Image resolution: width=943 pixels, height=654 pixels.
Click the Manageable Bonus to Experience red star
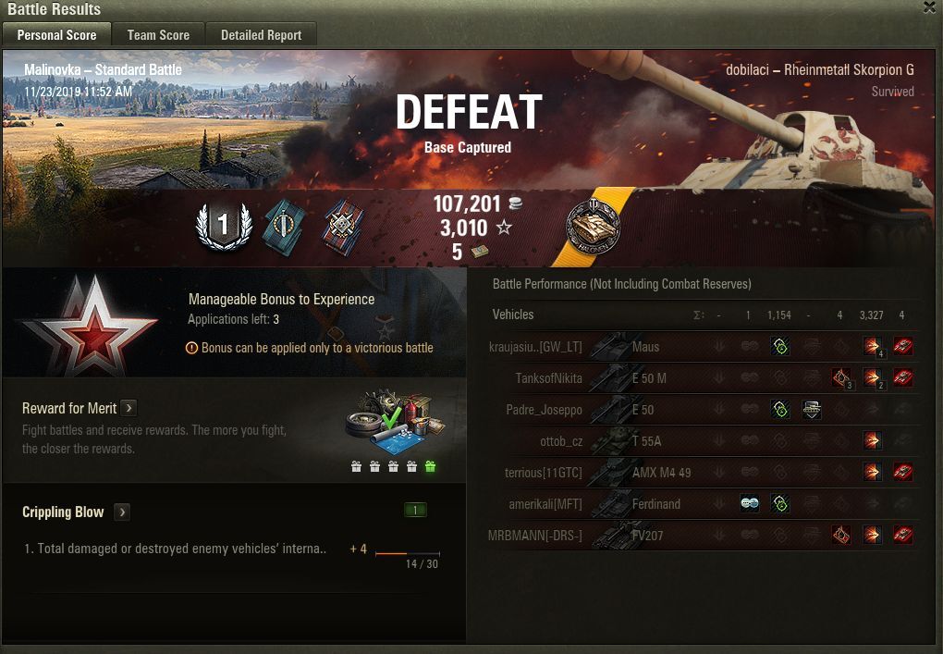click(92, 326)
